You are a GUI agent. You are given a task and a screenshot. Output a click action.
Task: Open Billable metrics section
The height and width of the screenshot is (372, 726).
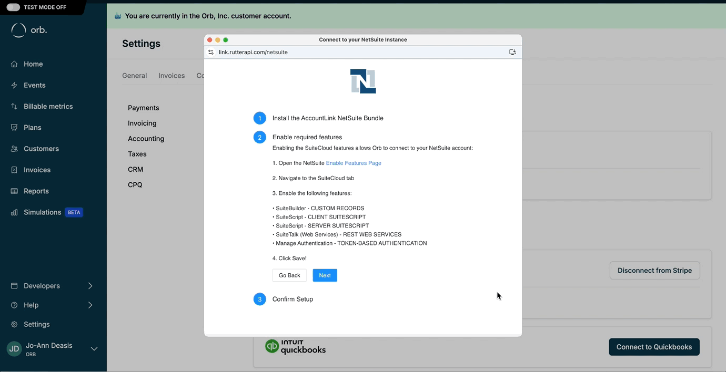(48, 106)
